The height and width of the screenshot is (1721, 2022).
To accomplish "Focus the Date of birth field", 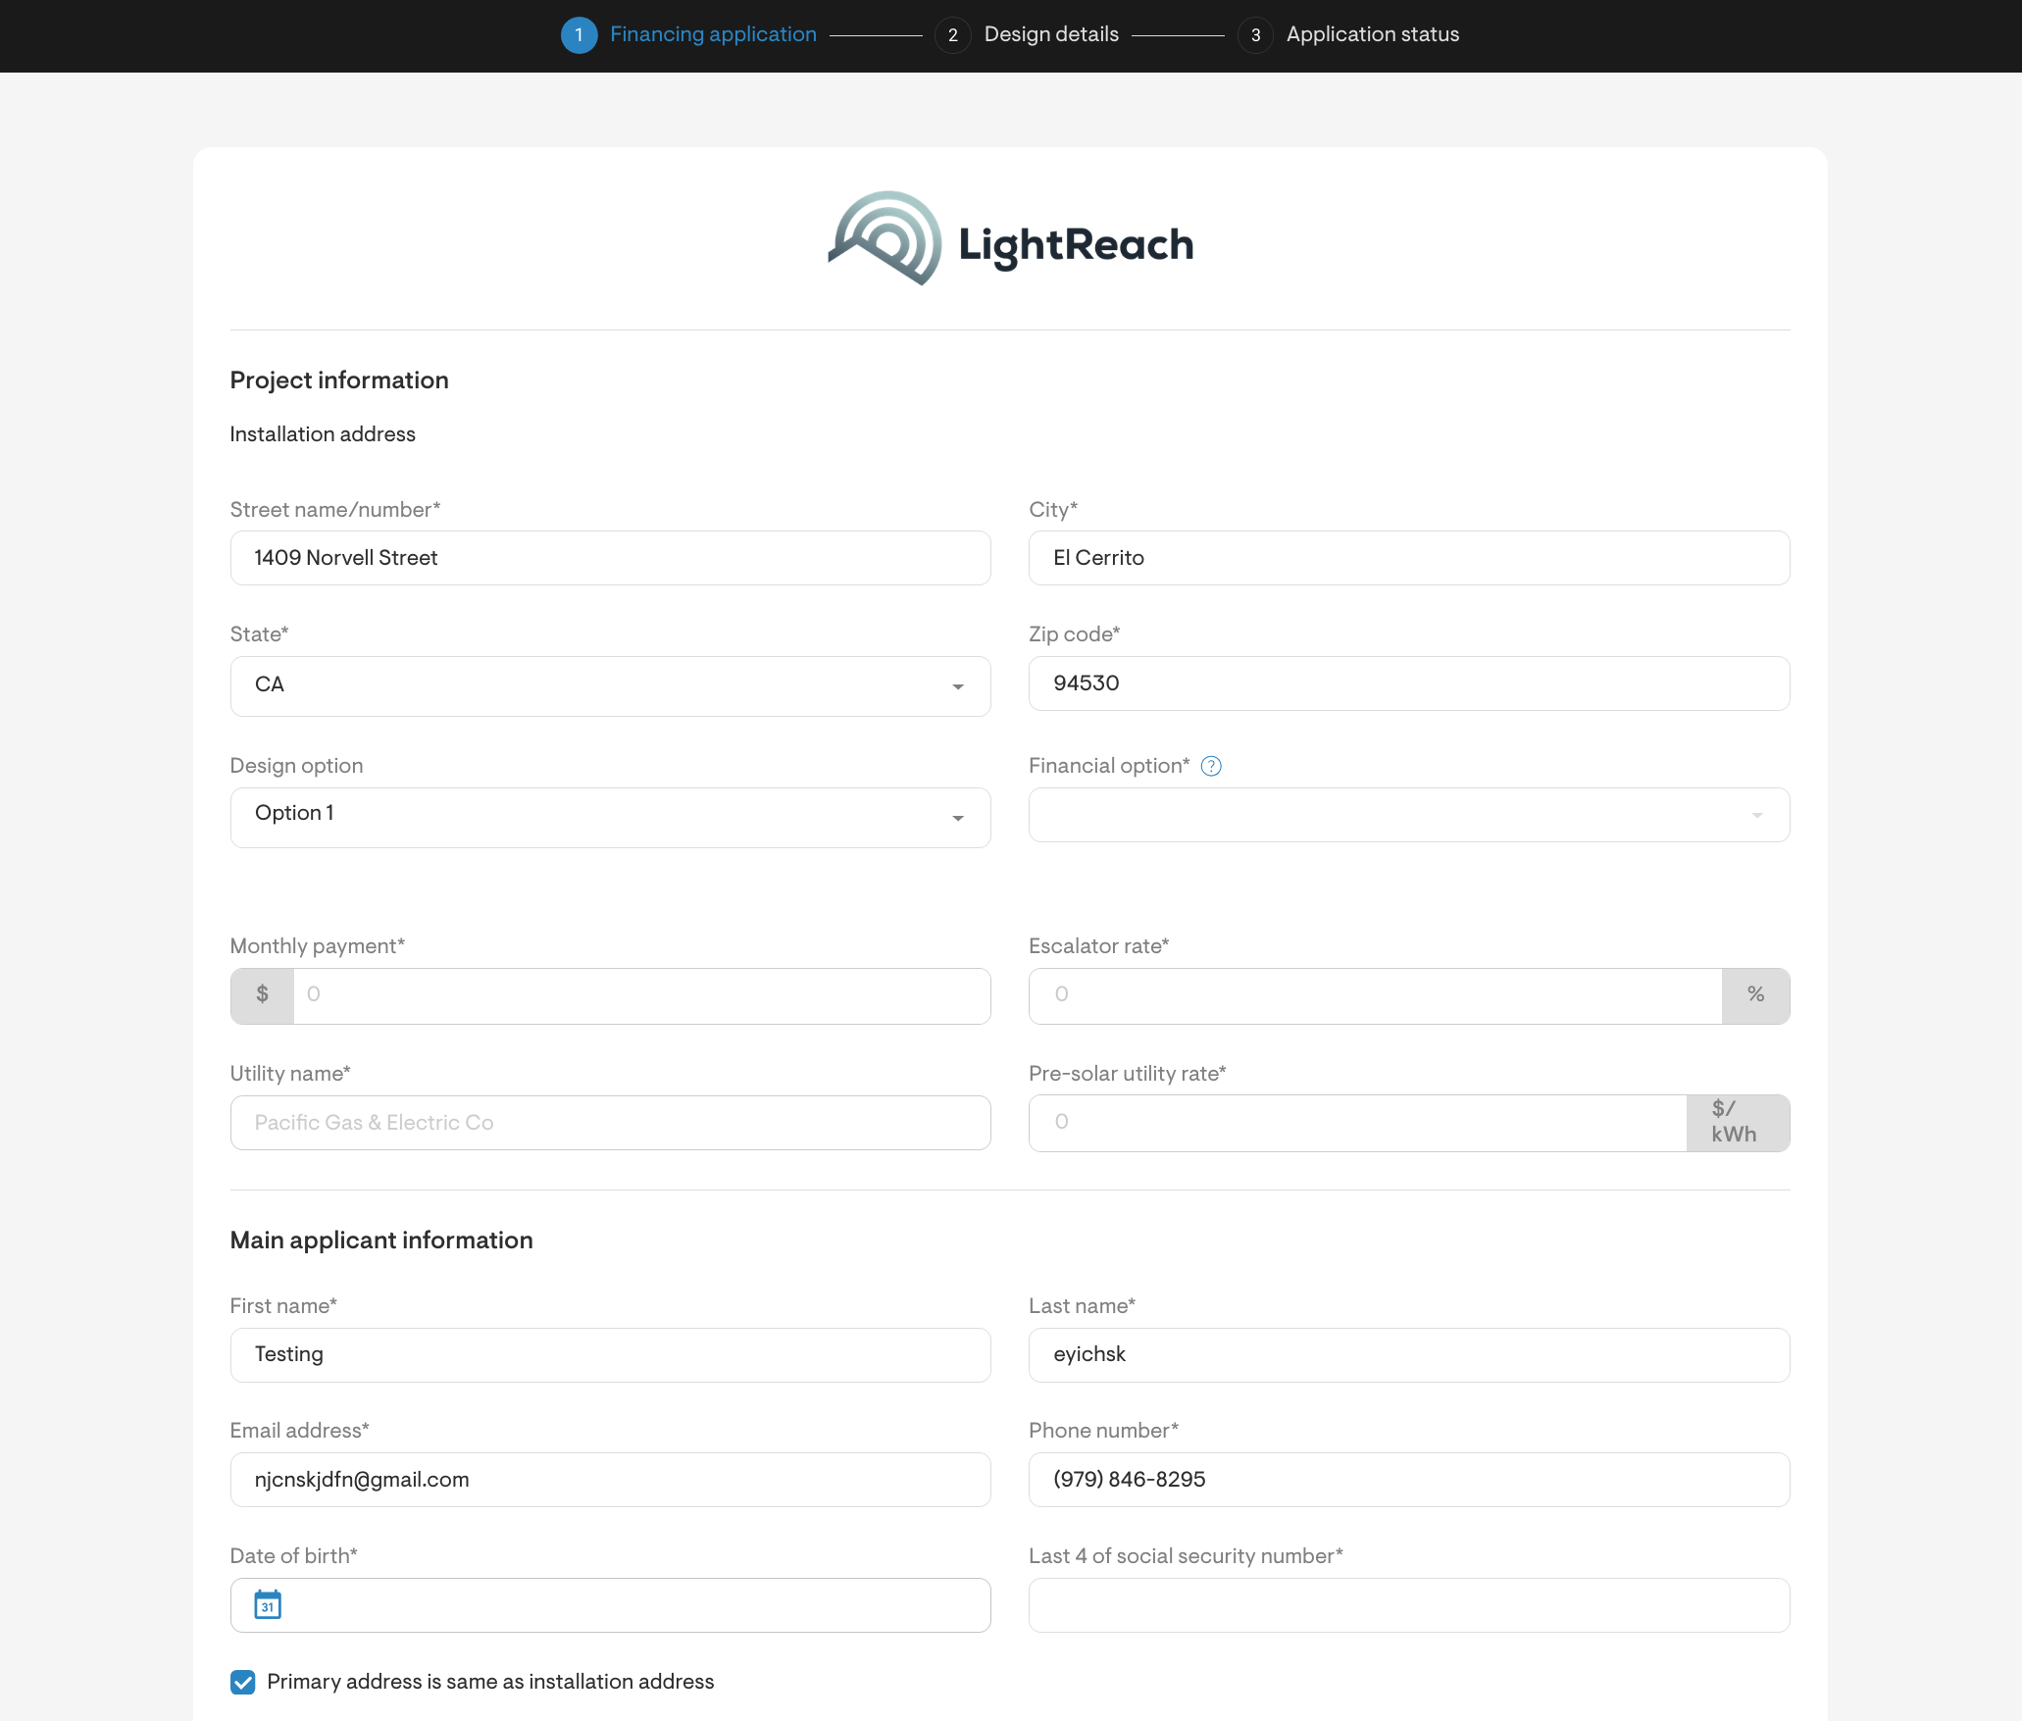I will click(610, 1605).
